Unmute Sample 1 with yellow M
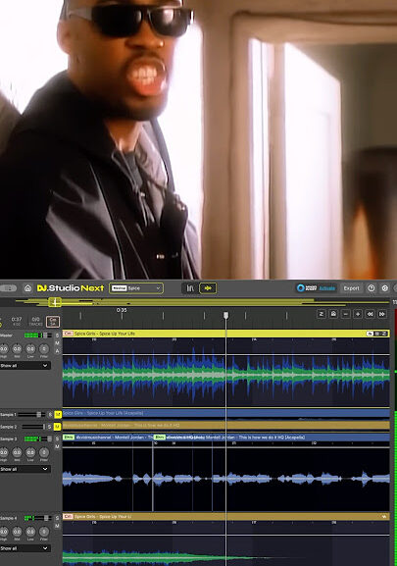Screen dimensions: 397x566 [57, 415]
